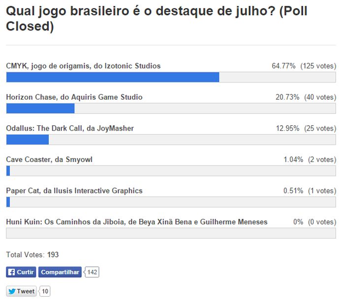The width and height of the screenshot is (342, 301).
Task: Click the Horizon Chase blue result bar
Action: (40, 109)
